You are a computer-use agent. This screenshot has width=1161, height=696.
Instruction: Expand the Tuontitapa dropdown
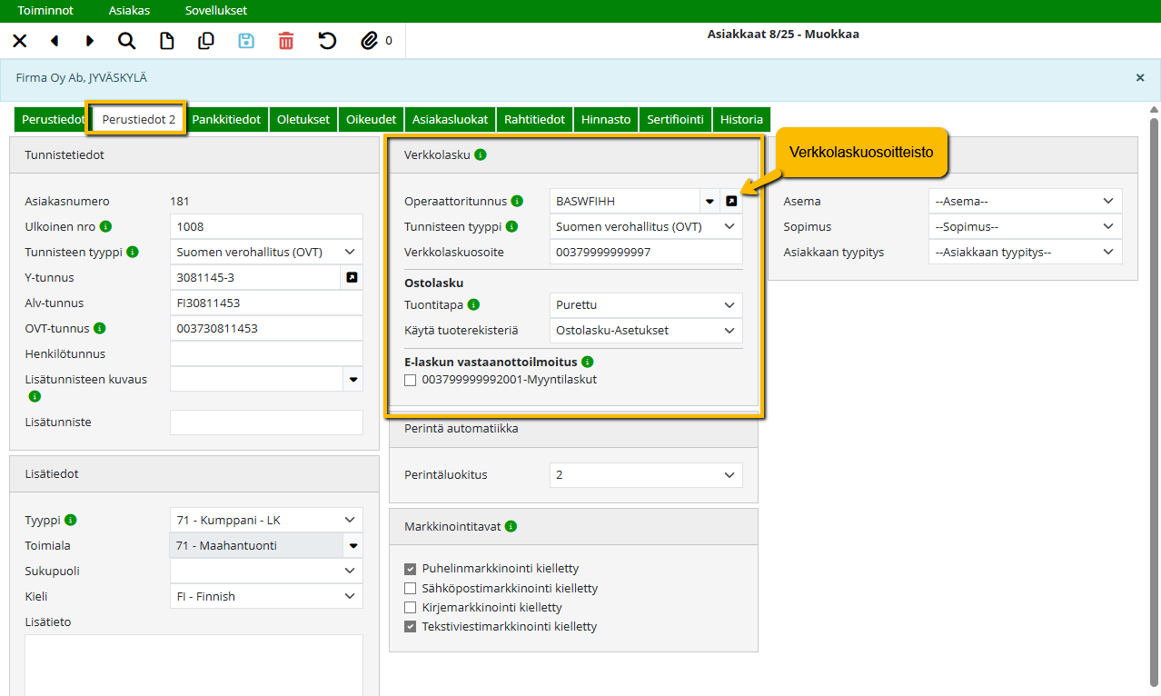pyautogui.click(x=646, y=306)
